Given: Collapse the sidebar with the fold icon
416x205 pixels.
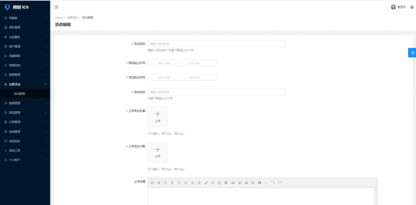Looking at the screenshot, I should [56, 7].
